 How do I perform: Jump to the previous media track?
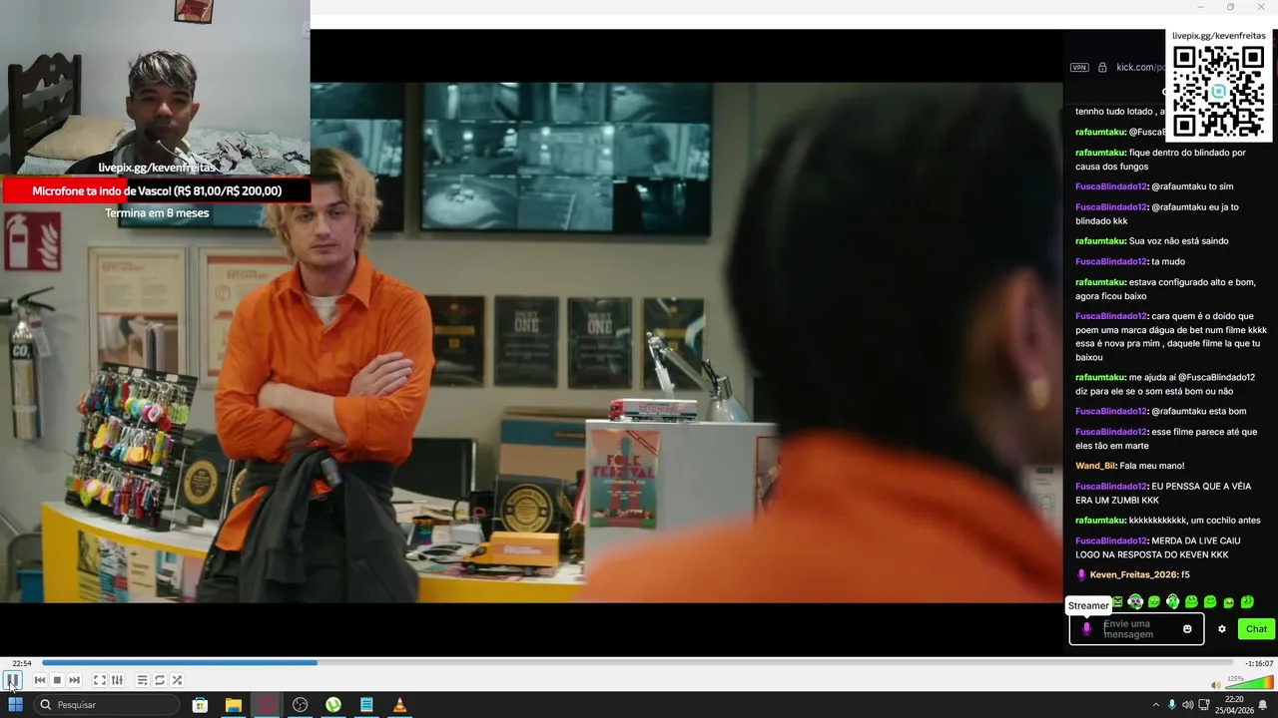tap(40, 680)
